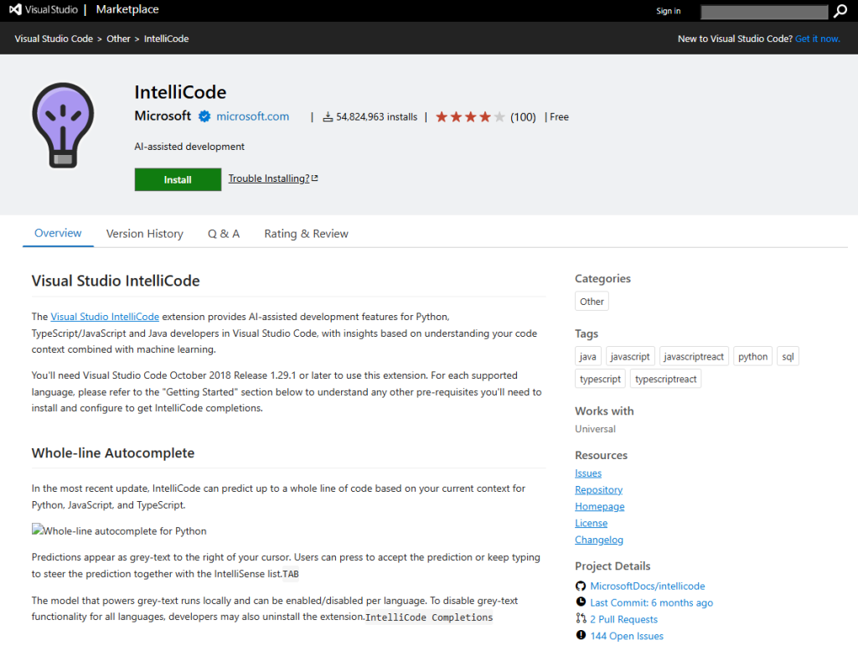The height and width of the screenshot is (646, 858).
Task: Open the Changelog resource link
Action: coord(599,540)
